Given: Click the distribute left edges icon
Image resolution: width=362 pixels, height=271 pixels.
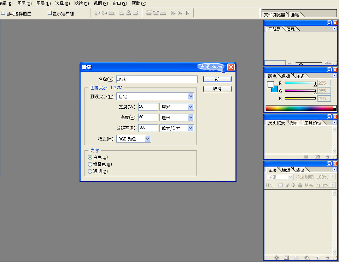Looking at the screenshot, I should tap(173, 13).
